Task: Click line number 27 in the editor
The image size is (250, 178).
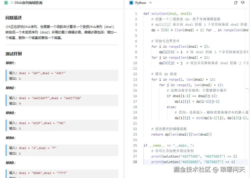Action: coord(135,156)
